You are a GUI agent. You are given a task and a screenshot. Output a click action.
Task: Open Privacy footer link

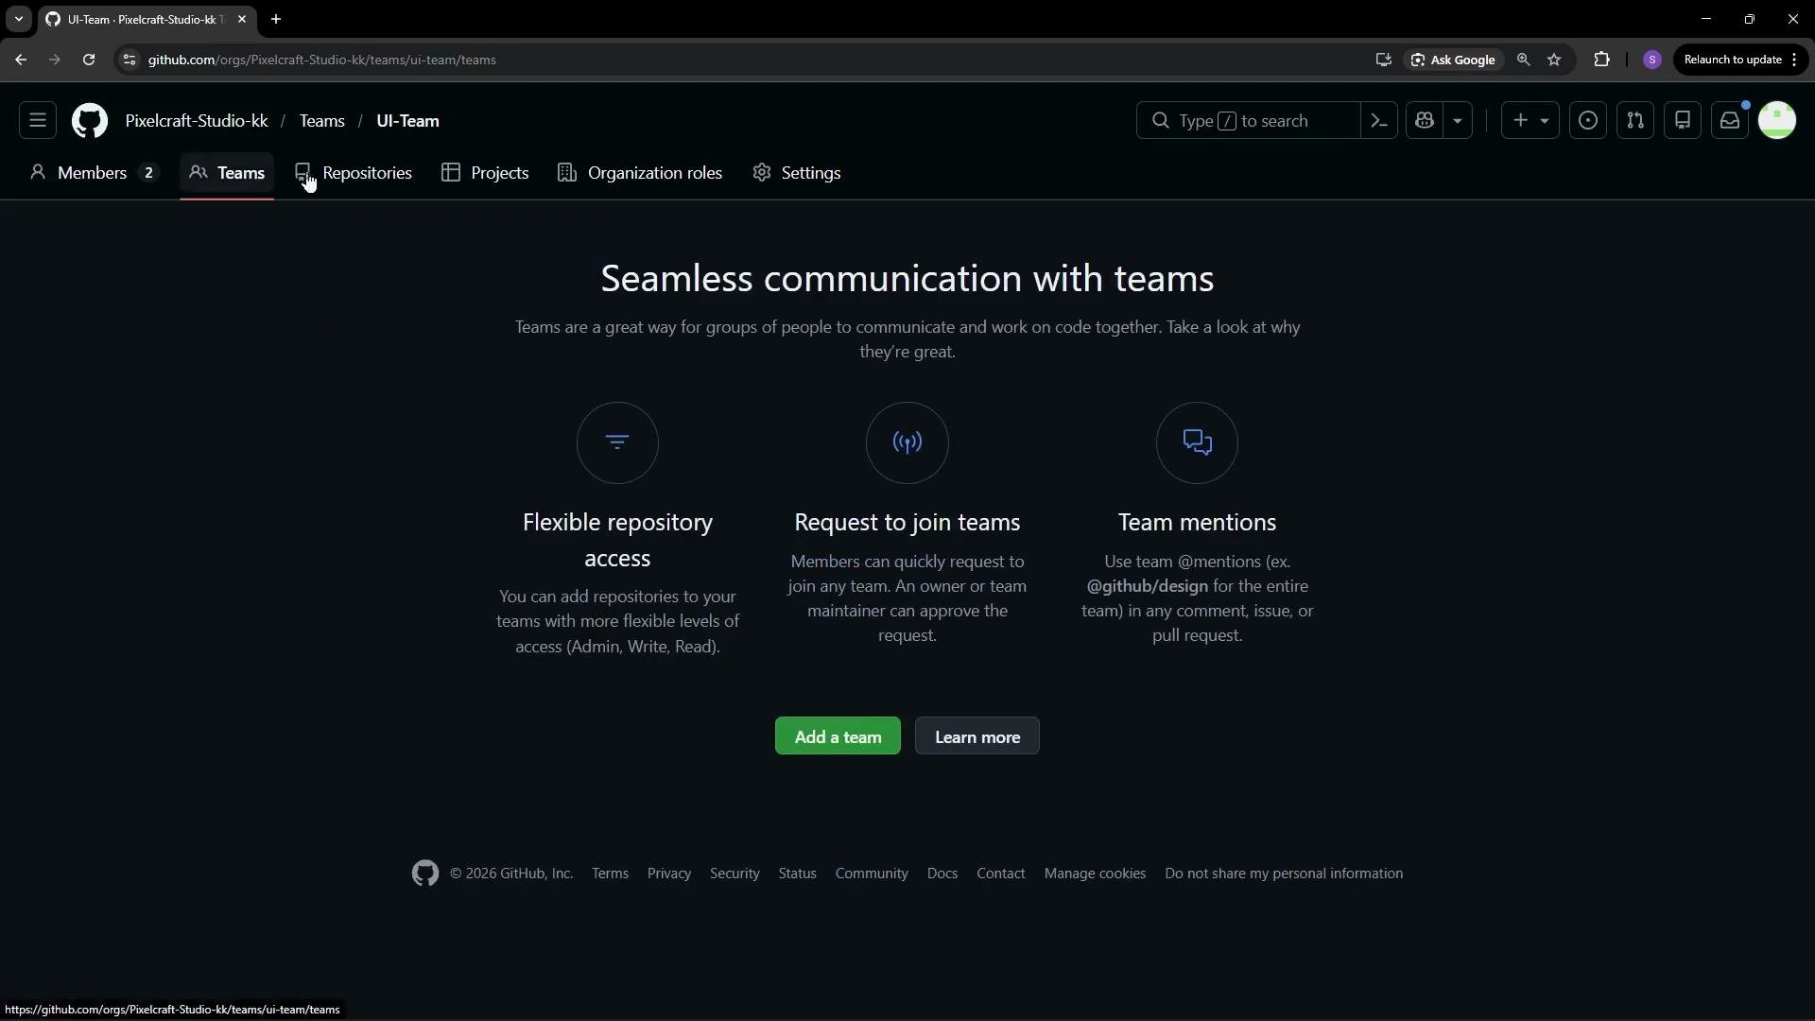coord(669,874)
